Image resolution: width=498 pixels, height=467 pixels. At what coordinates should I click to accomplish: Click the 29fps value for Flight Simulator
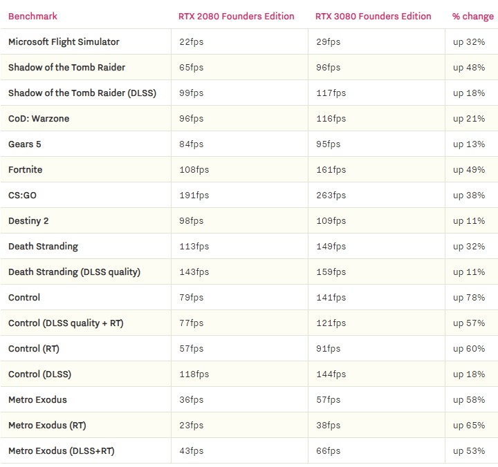[328, 42]
